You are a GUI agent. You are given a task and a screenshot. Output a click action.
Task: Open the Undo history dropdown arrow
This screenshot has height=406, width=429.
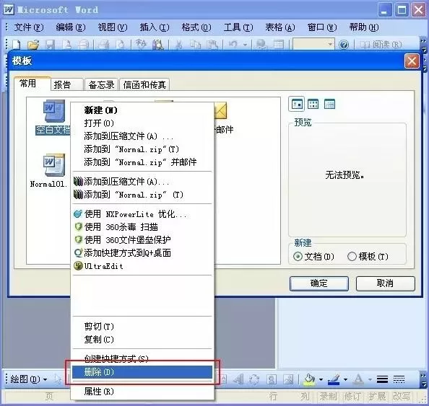point(245,45)
